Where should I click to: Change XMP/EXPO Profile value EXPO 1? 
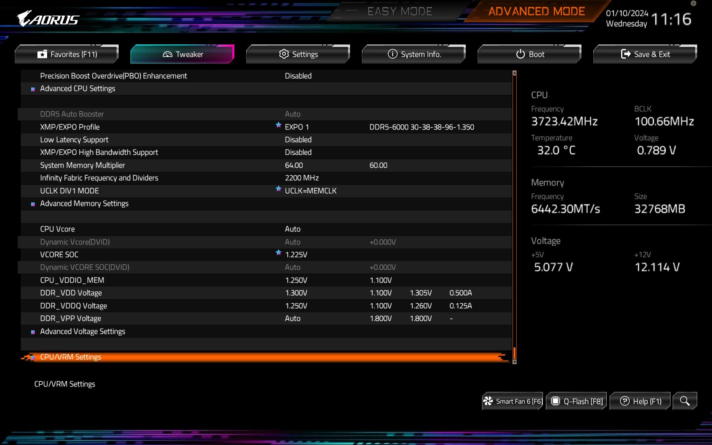point(297,127)
